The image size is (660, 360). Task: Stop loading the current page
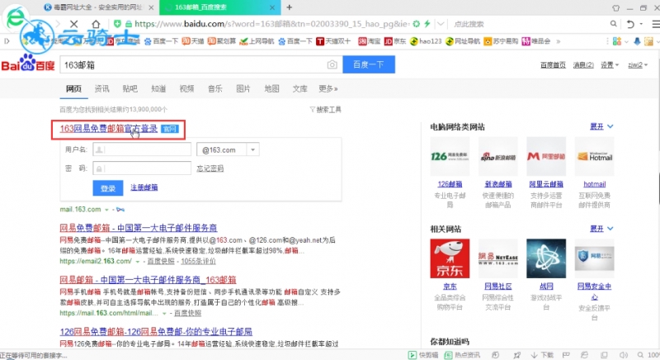73,24
